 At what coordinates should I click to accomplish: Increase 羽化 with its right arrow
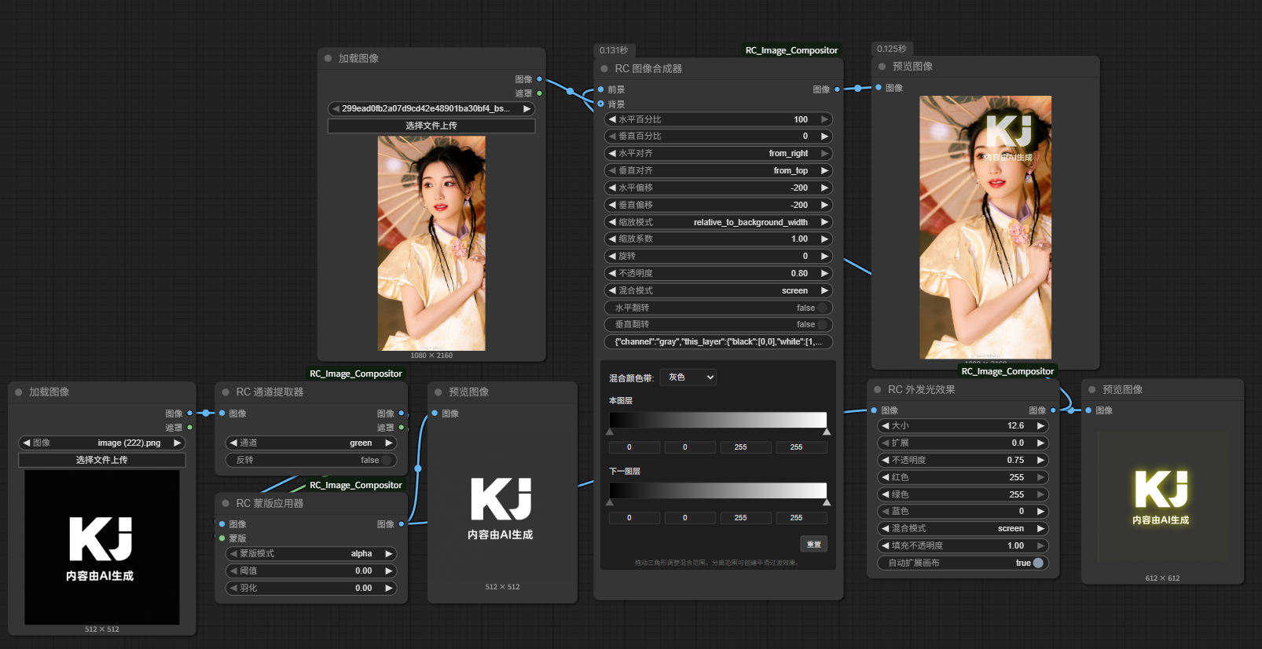click(388, 589)
